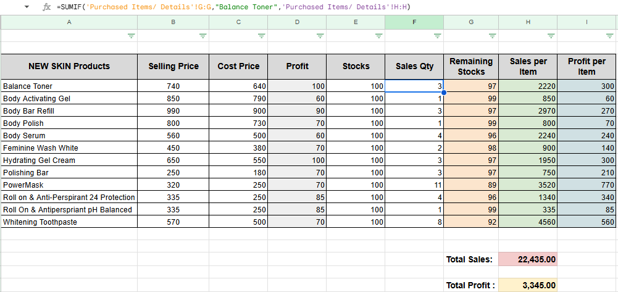Click the Cost Price header cell
This screenshot has height=292, width=618.
[x=238, y=67]
